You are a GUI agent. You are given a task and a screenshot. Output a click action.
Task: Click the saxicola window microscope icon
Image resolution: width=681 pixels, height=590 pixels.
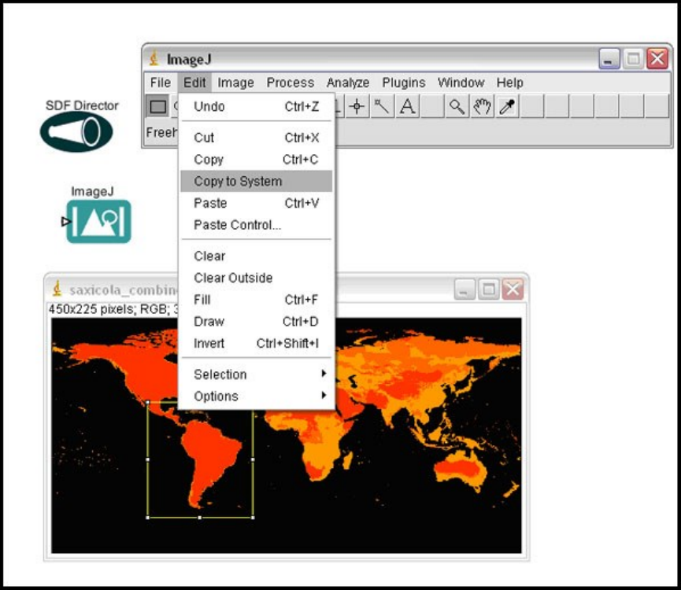[57, 289]
